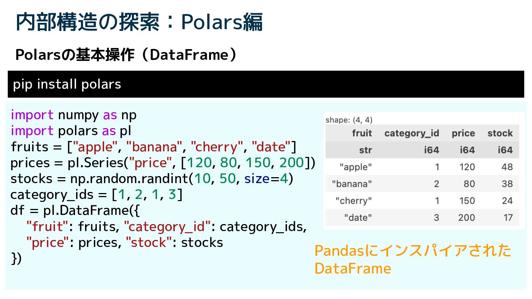Click the price value 200 in table
This screenshot has width=532, height=299.
point(467,217)
